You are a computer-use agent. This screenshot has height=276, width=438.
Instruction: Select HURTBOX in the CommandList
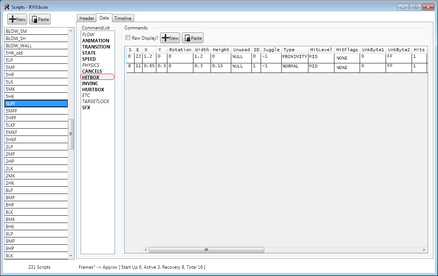click(93, 89)
